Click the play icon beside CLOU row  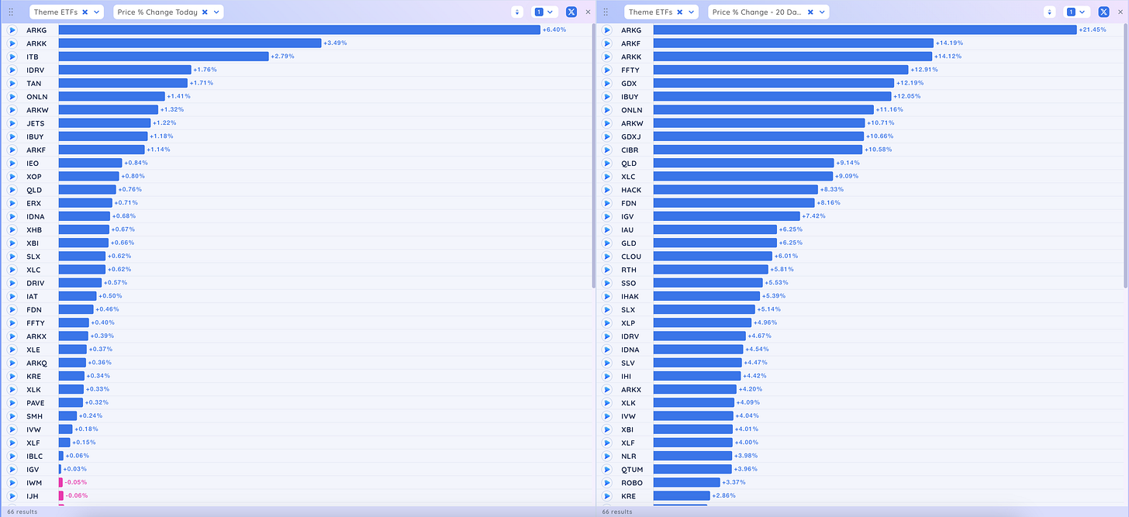point(607,257)
